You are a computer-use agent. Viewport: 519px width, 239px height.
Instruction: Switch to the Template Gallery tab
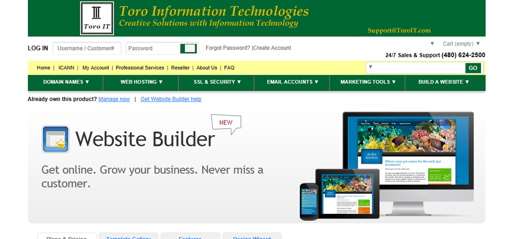[129, 236]
